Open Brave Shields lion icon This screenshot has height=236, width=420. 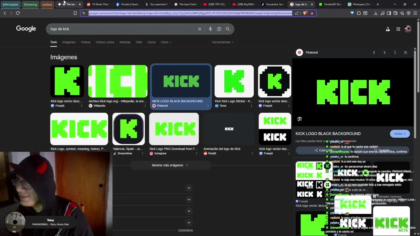pyautogui.click(x=305, y=13)
